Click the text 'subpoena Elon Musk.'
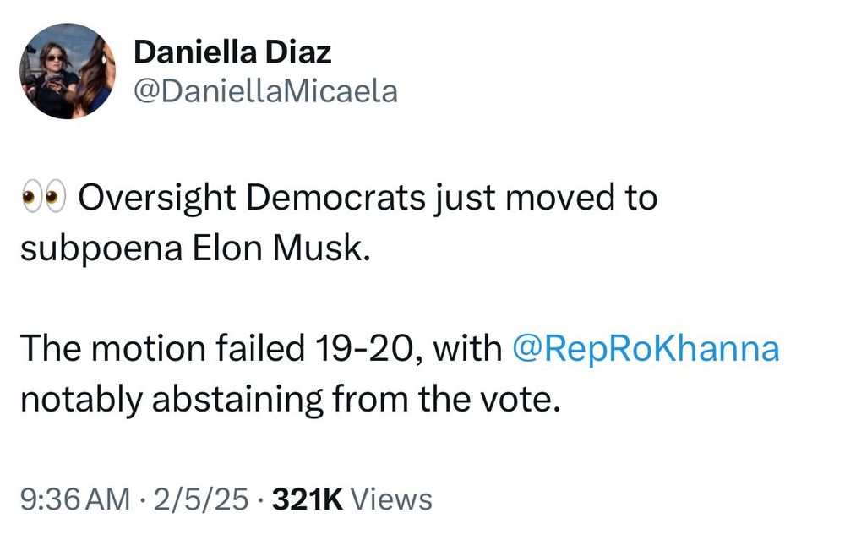The image size is (845, 540). (195, 249)
